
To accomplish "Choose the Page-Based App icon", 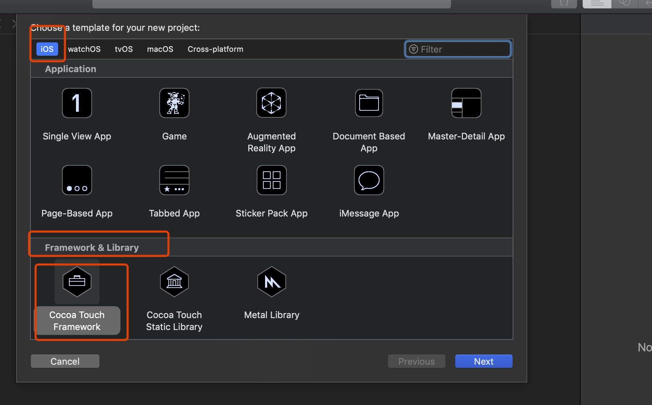I will pyautogui.click(x=77, y=180).
